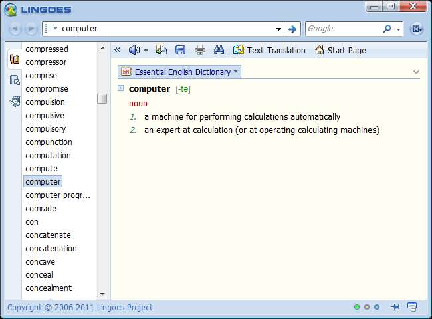432x319 pixels.
Task: Collapse the left panel with double chevron
Action: [x=118, y=50]
